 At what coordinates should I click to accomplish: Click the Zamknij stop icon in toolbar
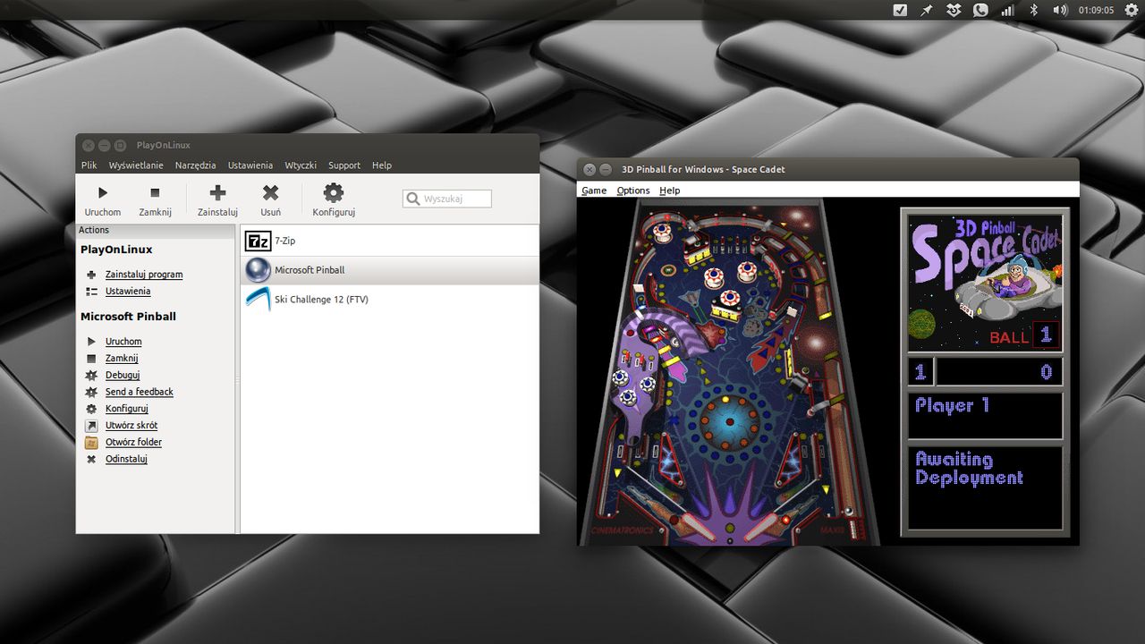point(155,192)
